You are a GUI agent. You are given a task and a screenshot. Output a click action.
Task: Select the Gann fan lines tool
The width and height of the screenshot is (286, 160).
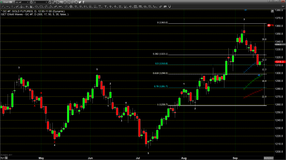tap(31, 7)
